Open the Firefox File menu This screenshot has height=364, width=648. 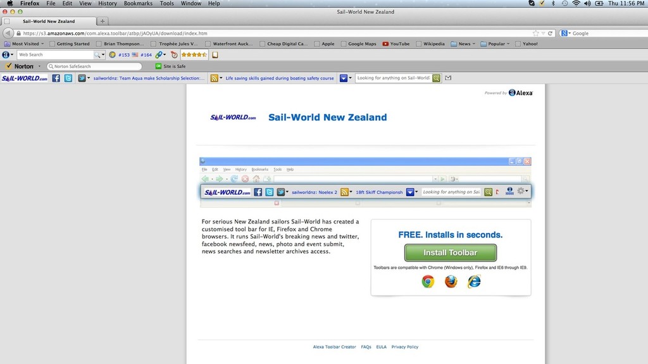pos(51,3)
